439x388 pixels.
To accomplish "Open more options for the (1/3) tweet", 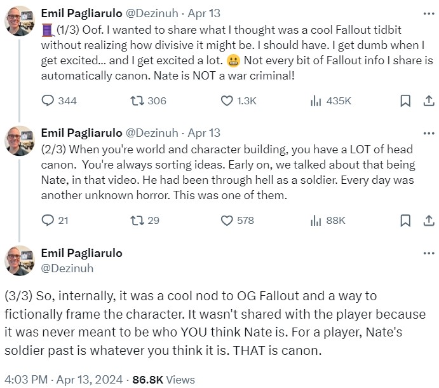I will tap(428, 13).
